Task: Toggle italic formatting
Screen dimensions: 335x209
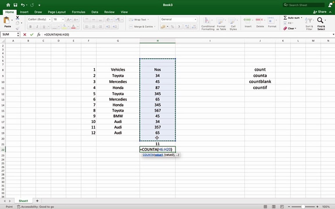Action: pos(37,27)
